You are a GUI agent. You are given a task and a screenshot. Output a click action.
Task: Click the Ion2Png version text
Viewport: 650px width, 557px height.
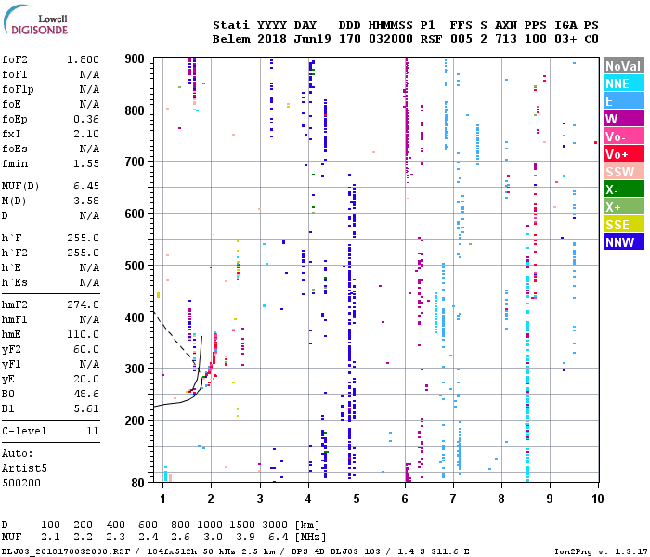click(x=602, y=551)
